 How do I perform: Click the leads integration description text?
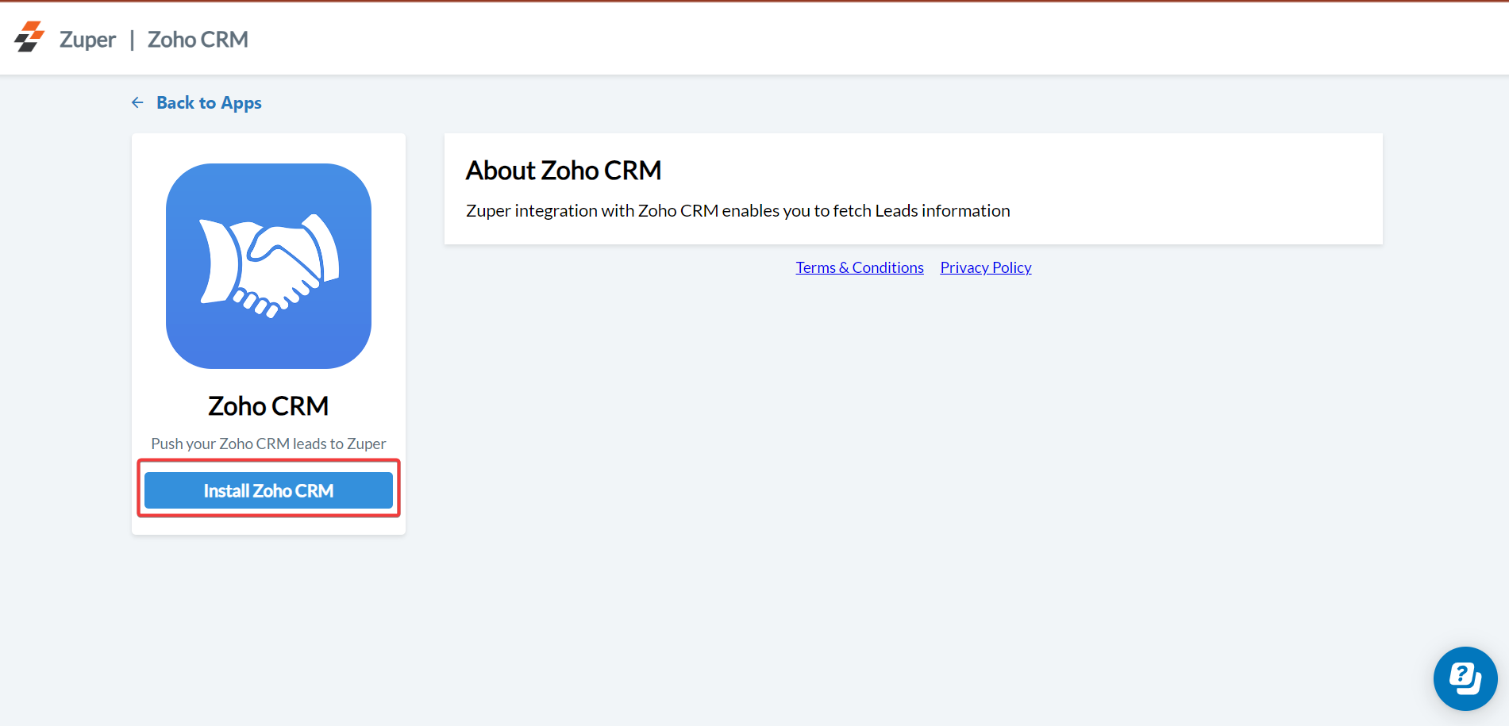tap(737, 210)
